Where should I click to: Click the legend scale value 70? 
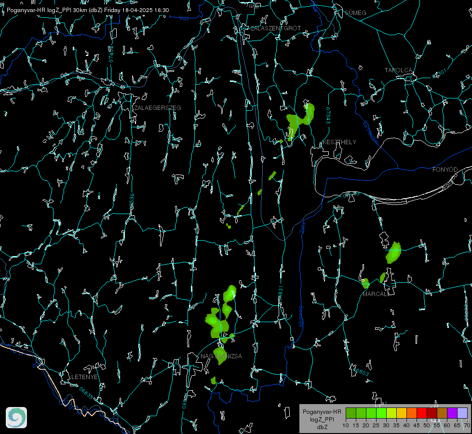[467, 425]
